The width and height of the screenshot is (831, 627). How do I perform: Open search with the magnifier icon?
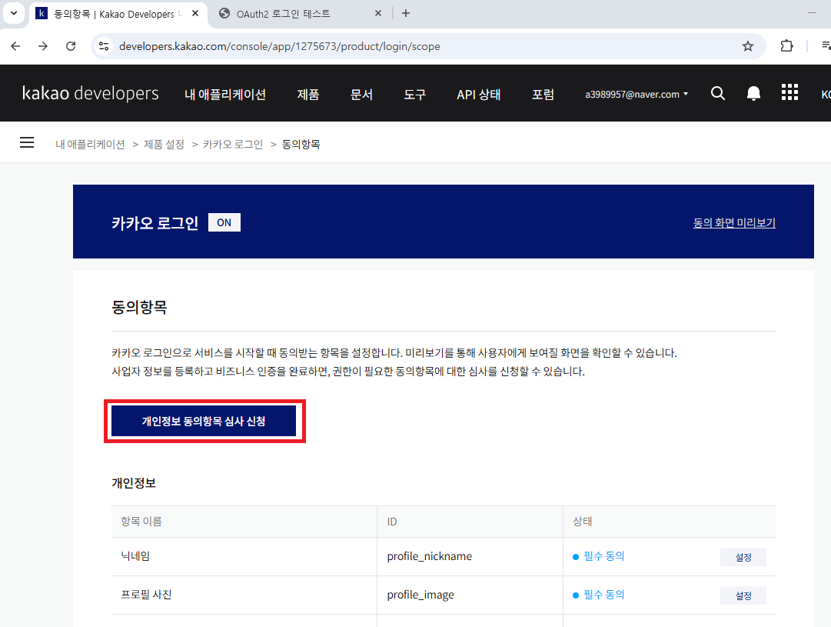(717, 93)
